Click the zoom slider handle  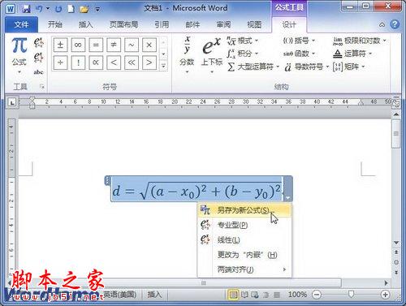pyautogui.click(x=351, y=295)
